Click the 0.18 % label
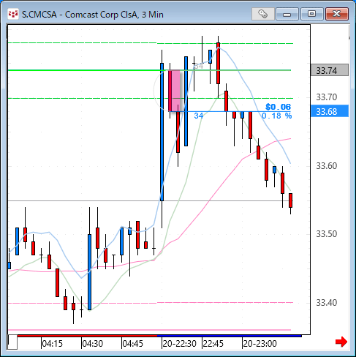 tap(276, 116)
